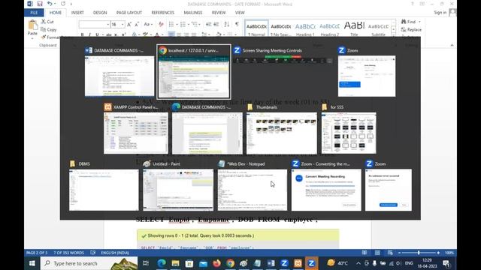The image size is (481, 270).
Task: Open the font name dropdown
Action: (108, 25)
